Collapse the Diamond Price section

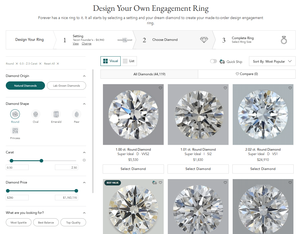coord(84,182)
